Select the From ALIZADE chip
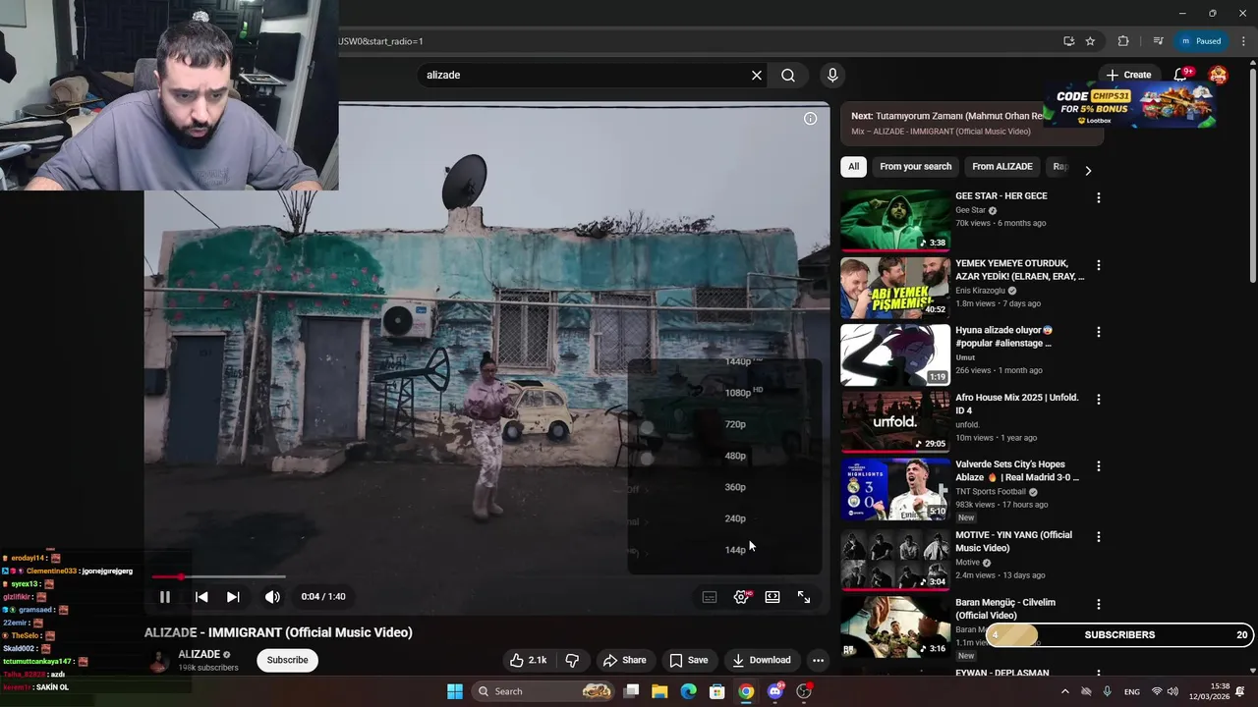The height and width of the screenshot is (707, 1258). 1002,167
